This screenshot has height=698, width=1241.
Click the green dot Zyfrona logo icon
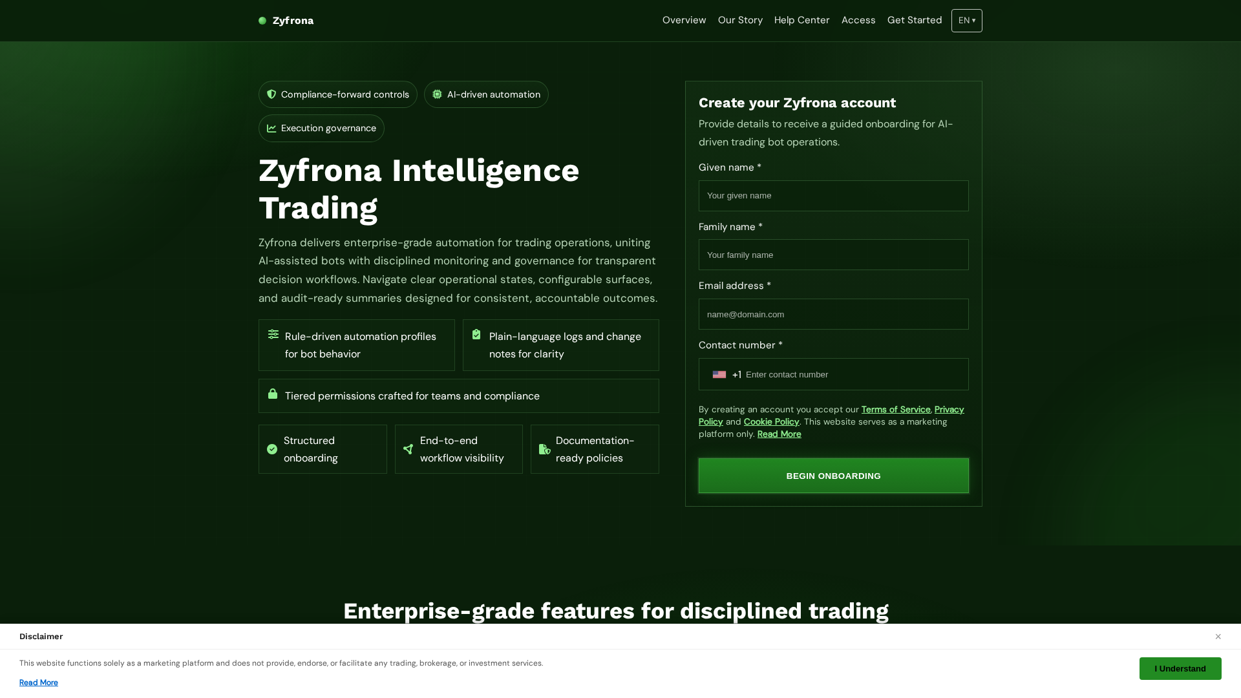coord(262,21)
